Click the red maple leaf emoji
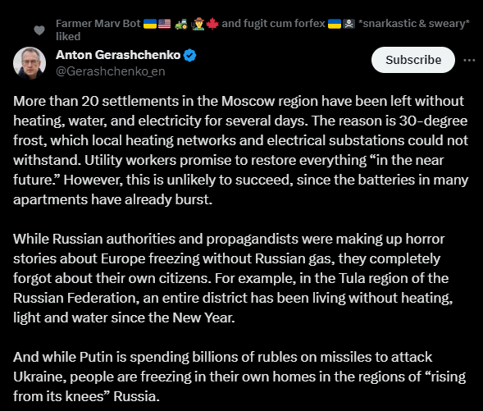The image size is (483, 411). coord(212,24)
